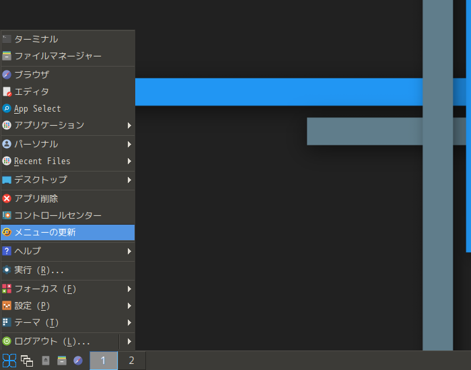Expand Recent Files submenu arrow
Viewport: 471px width, 370px height.
point(129,161)
